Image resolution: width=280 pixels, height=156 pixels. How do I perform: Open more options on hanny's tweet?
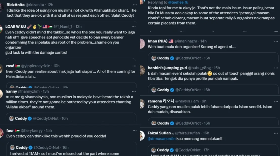click(134, 91)
